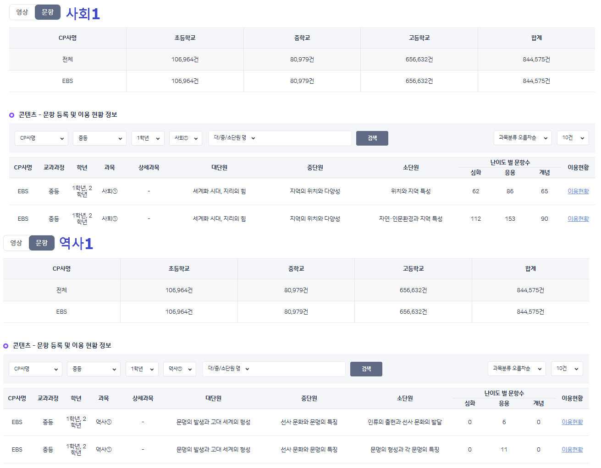Open 과목분류 오름차순 sort dropdown in 역사1 section
601x468 pixels.
click(x=517, y=369)
